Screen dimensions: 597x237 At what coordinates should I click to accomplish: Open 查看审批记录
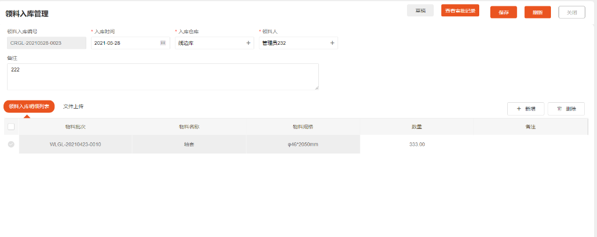pyautogui.click(x=460, y=10)
